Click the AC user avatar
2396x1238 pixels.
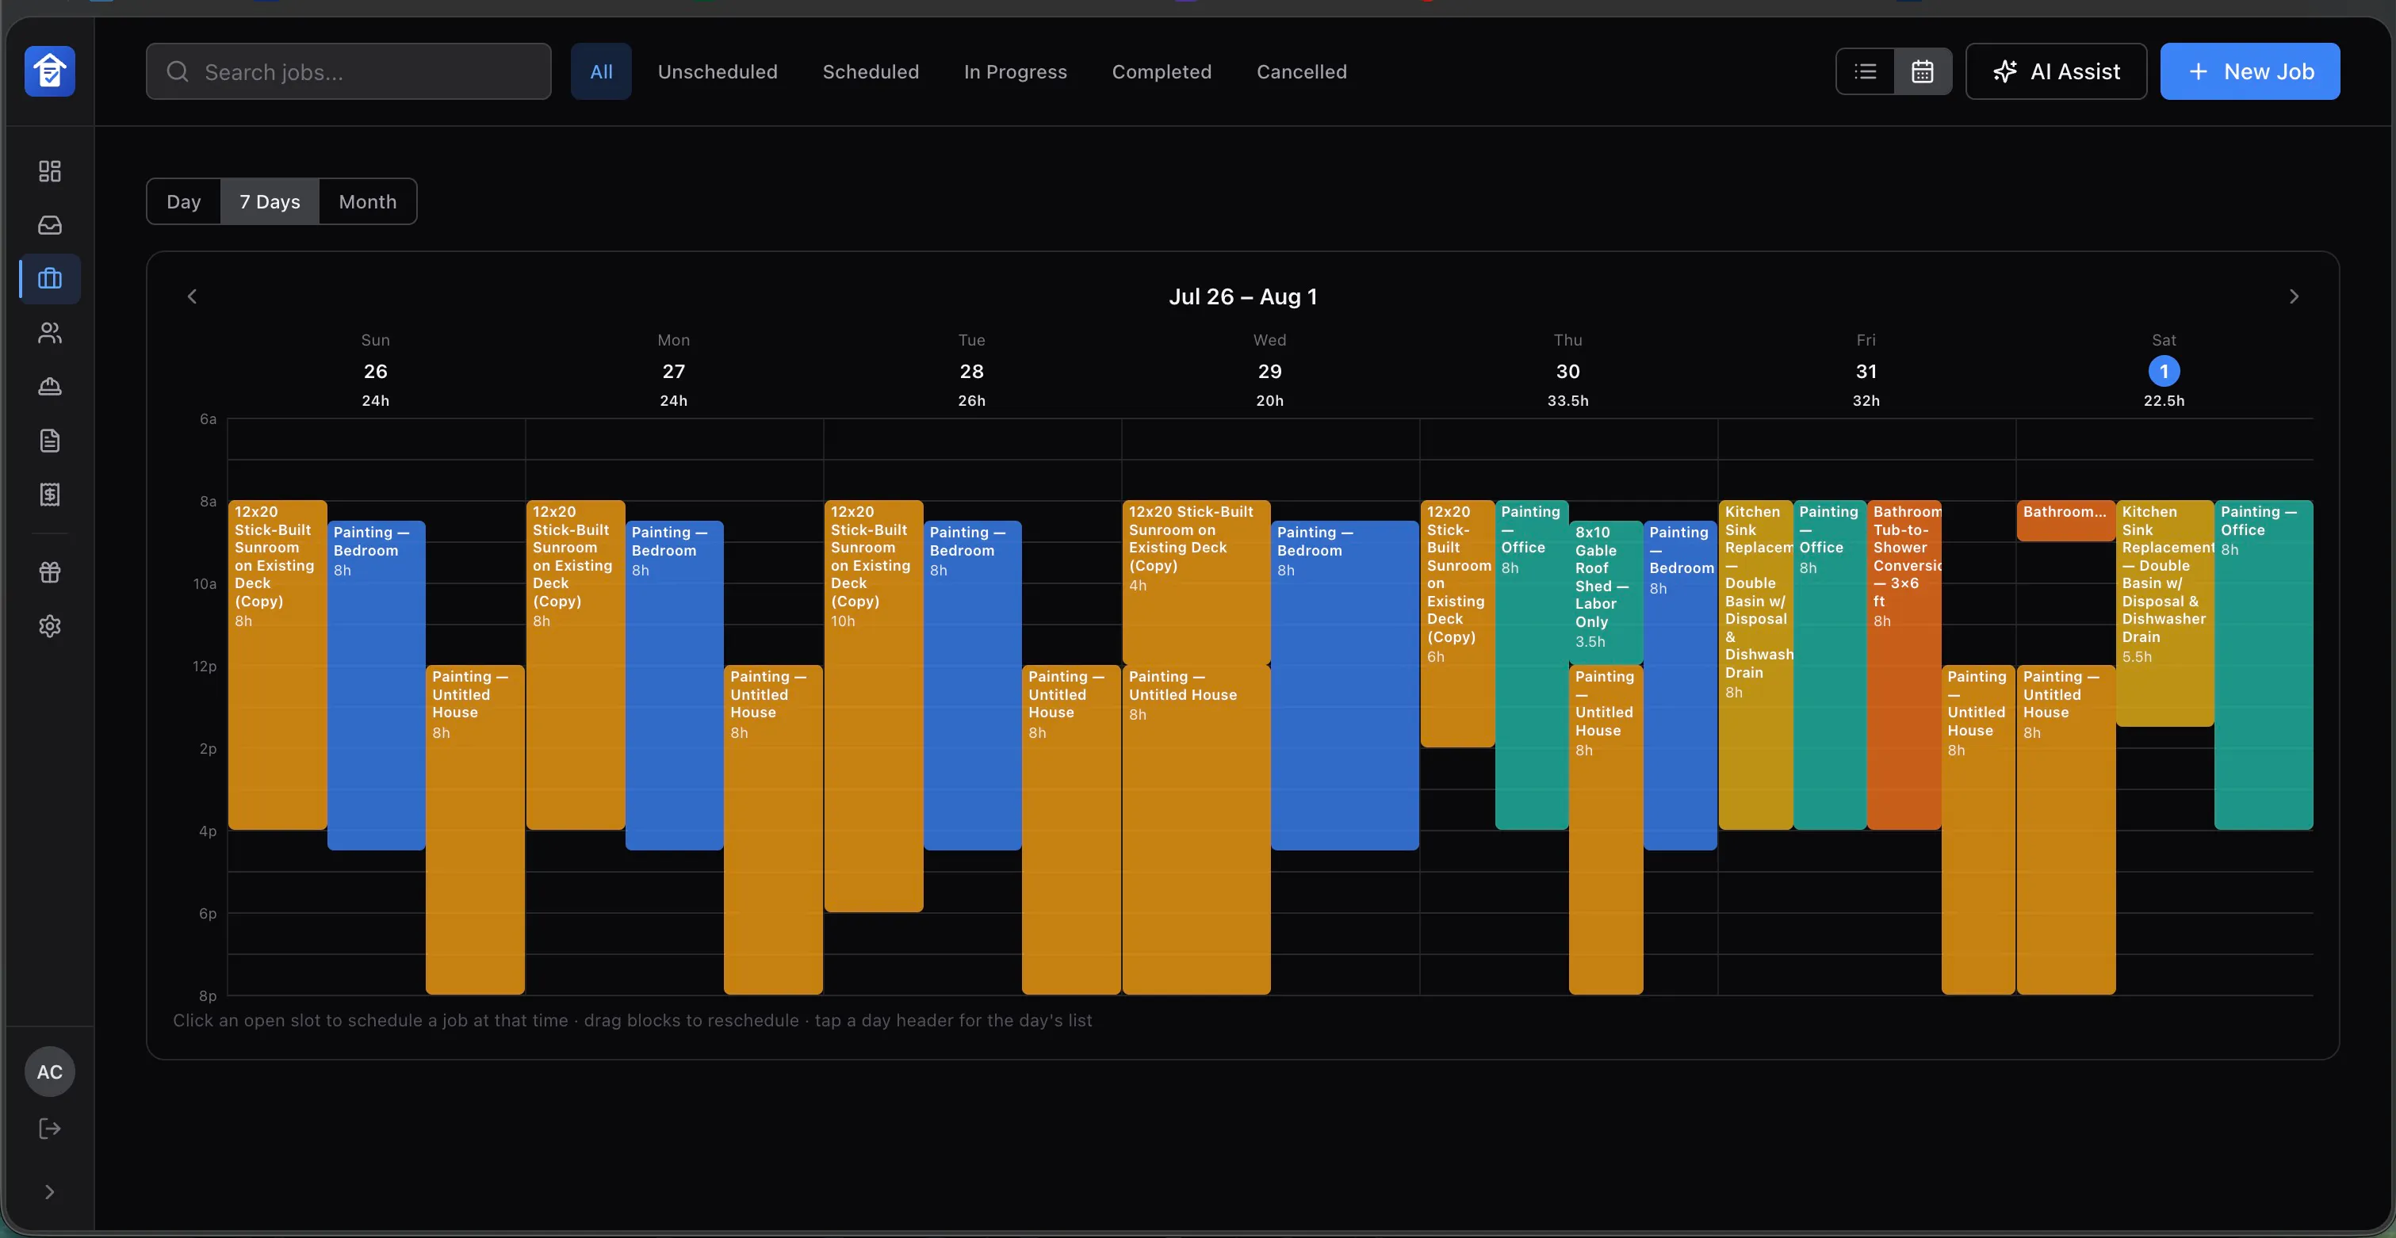pos(49,1072)
